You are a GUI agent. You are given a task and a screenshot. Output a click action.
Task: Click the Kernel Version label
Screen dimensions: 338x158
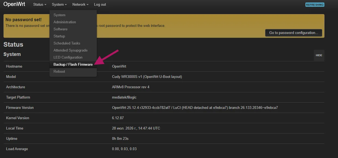18,118
